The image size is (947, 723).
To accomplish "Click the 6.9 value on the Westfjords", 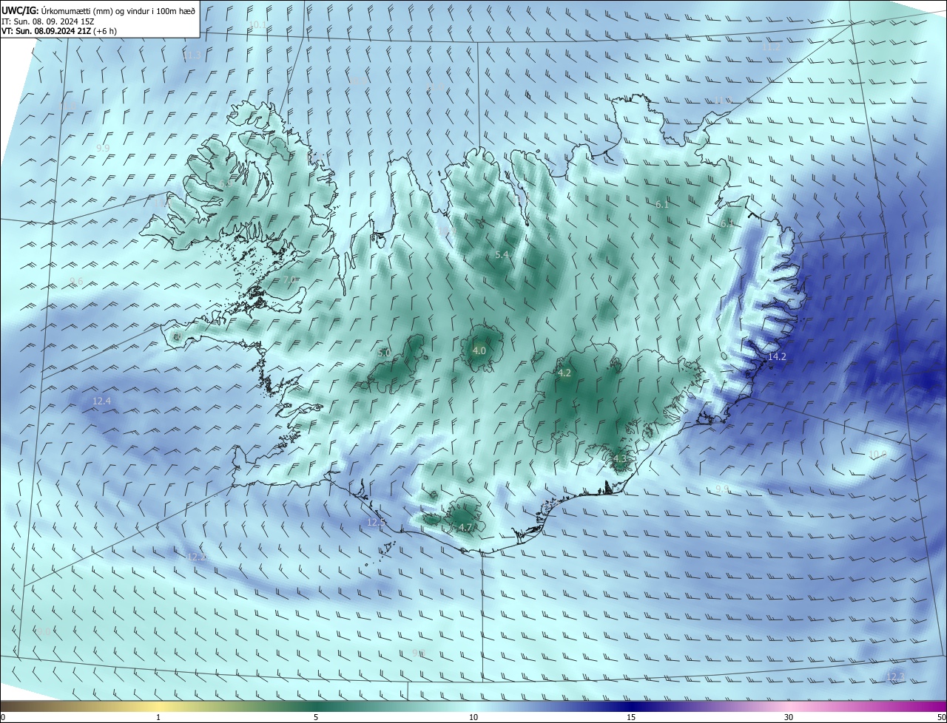I will coord(225,183).
